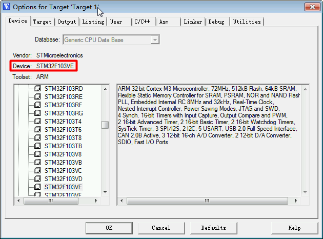The image size is (323, 239).
Task: Switch to the Device tab
Action: coord(18,21)
